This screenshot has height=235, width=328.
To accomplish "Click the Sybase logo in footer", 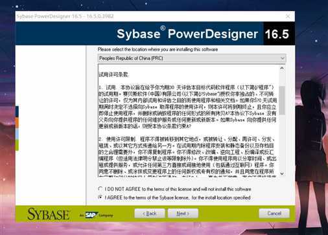I will point(49,214).
